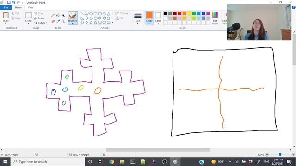Open the Select dropdown arrow

[29, 24]
